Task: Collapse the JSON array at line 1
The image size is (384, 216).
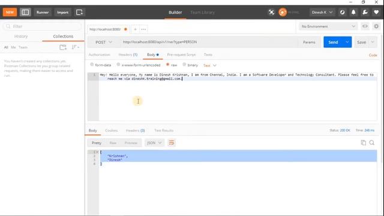Action: 97,152
